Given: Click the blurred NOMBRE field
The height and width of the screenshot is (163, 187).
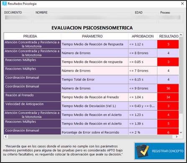Looking at the screenshot, I should pos(82,18).
